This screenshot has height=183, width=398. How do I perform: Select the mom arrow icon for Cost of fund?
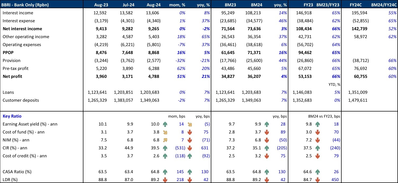click(165, 132)
